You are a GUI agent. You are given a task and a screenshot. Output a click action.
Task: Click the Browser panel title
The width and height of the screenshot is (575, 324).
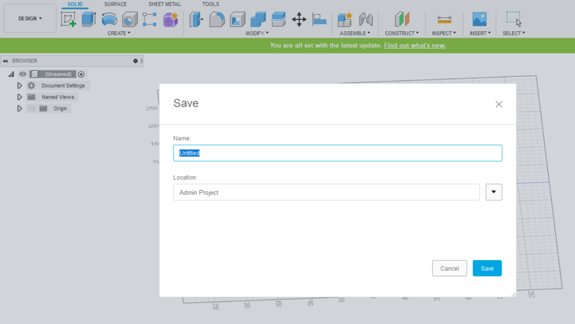coord(25,61)
